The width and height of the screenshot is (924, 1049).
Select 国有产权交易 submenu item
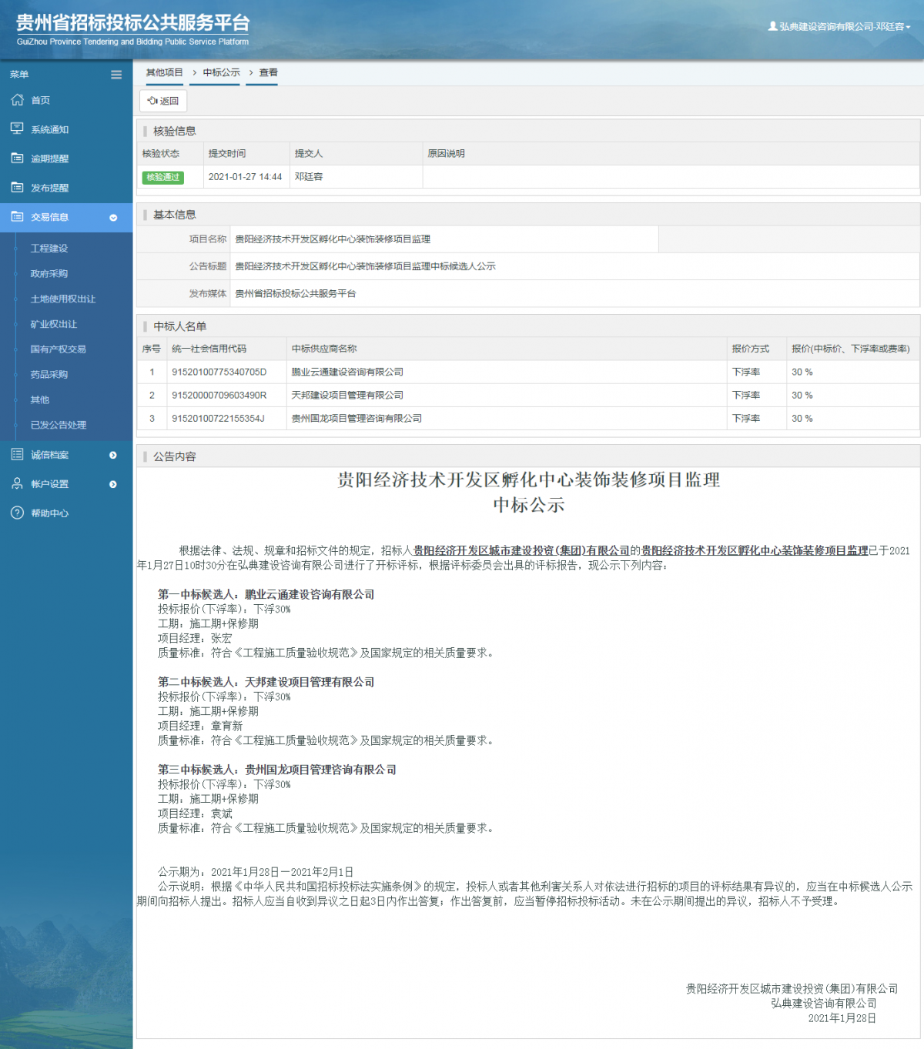pyautogui.click(x=59, y=349)
